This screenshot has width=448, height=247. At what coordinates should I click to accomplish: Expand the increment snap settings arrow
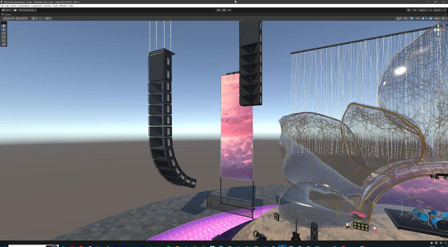pyautogui.click(x=50, y=18)
